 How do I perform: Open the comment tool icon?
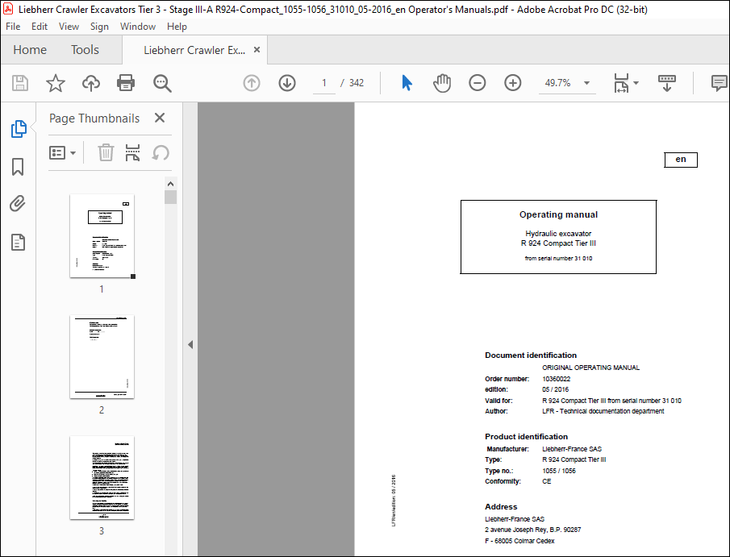coord(720,83)
